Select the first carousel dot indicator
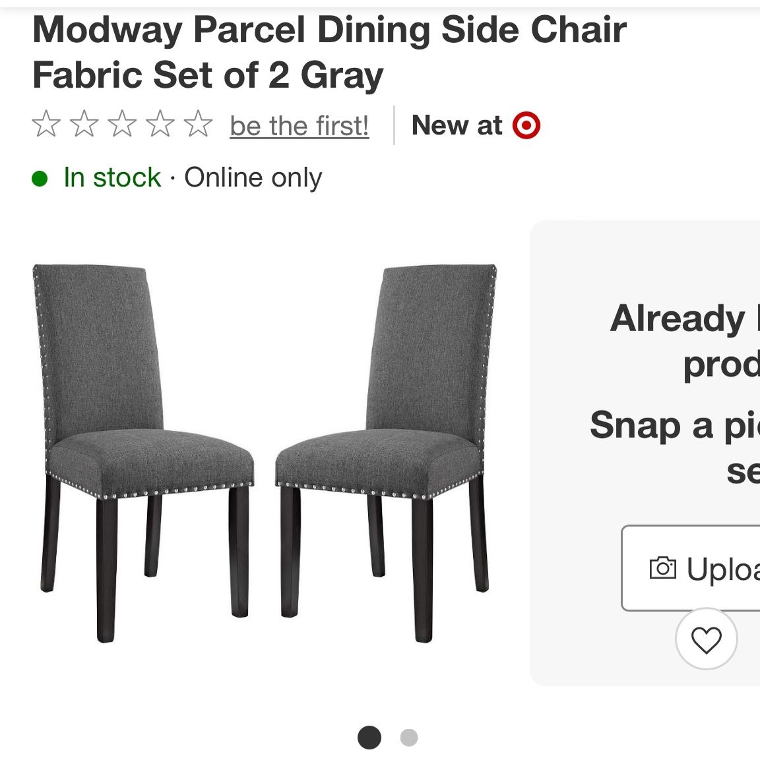Screen dimensions: 760x760 pyautogui.click(x=369, y=738)
